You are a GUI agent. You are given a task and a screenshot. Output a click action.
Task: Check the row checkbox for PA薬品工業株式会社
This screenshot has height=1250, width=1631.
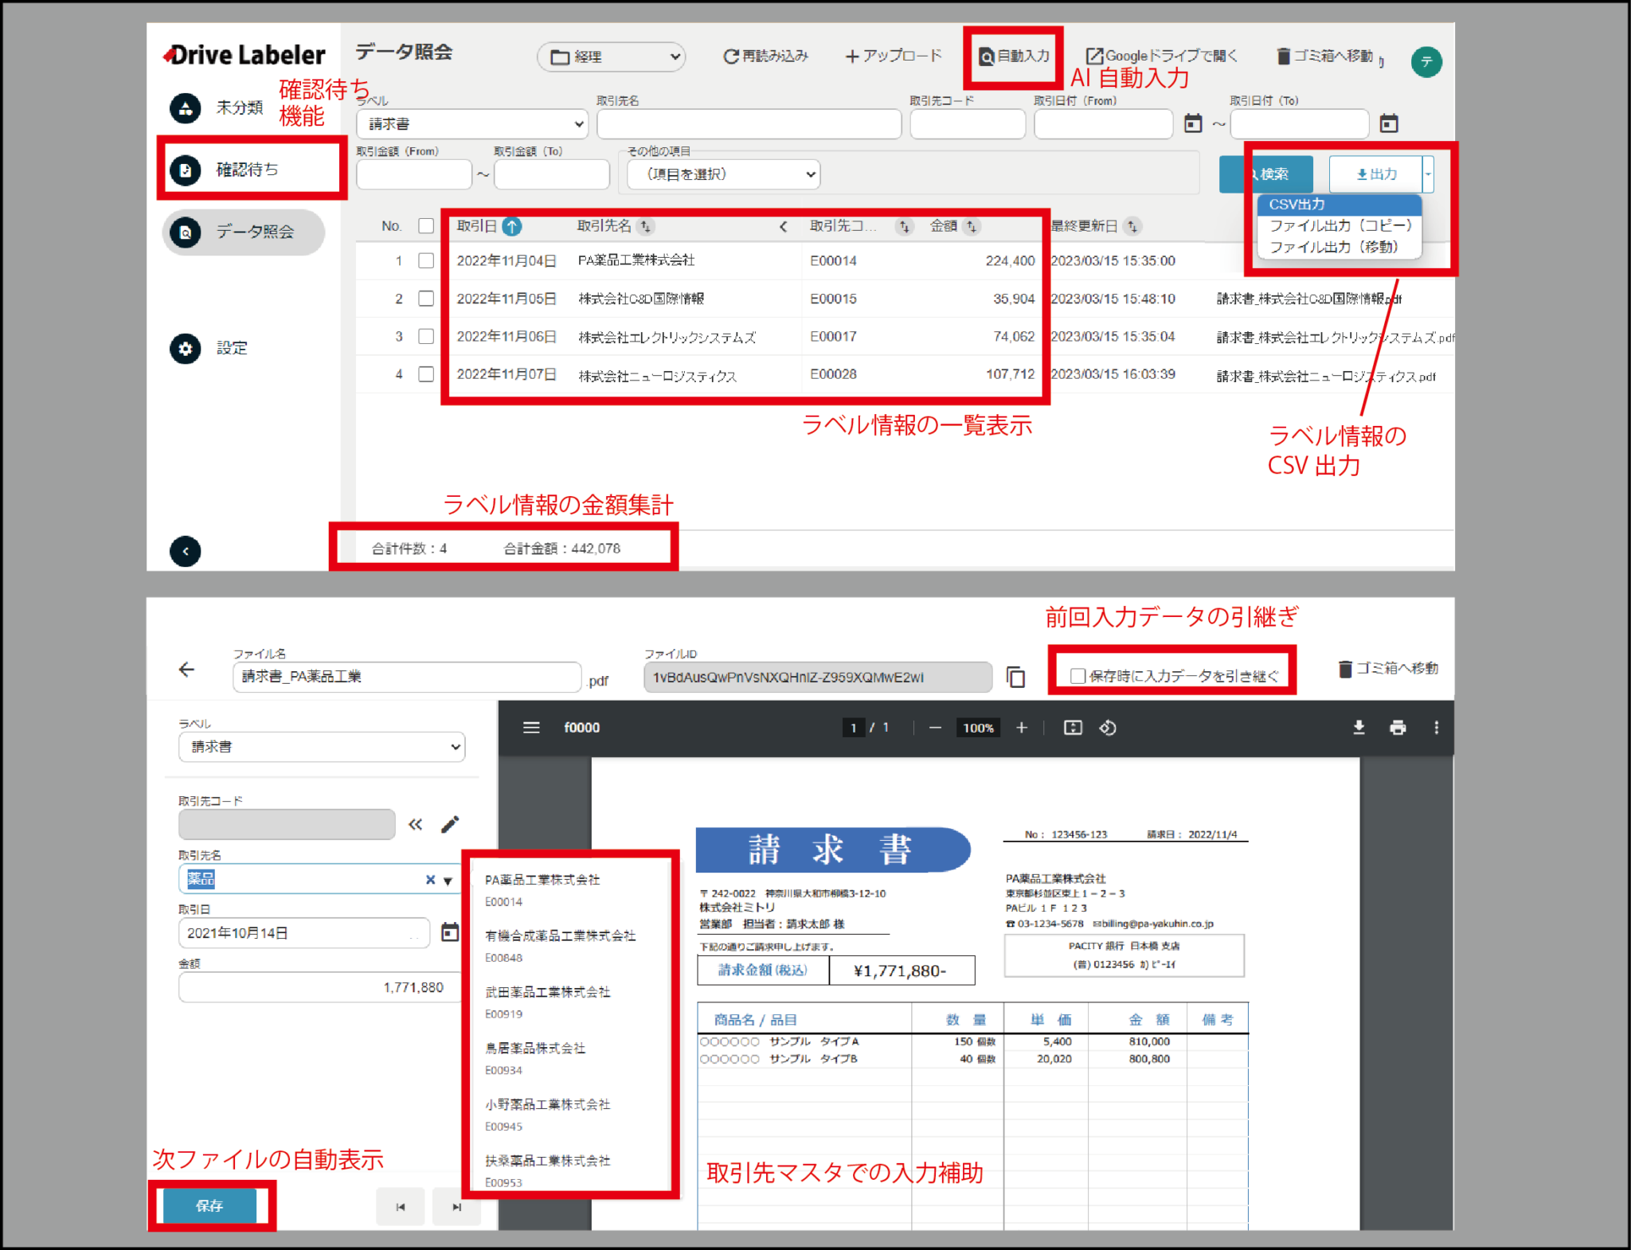click(426, 260)
